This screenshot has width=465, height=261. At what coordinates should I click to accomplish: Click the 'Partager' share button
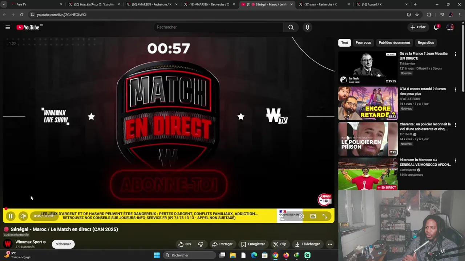(x=222, y=244)
